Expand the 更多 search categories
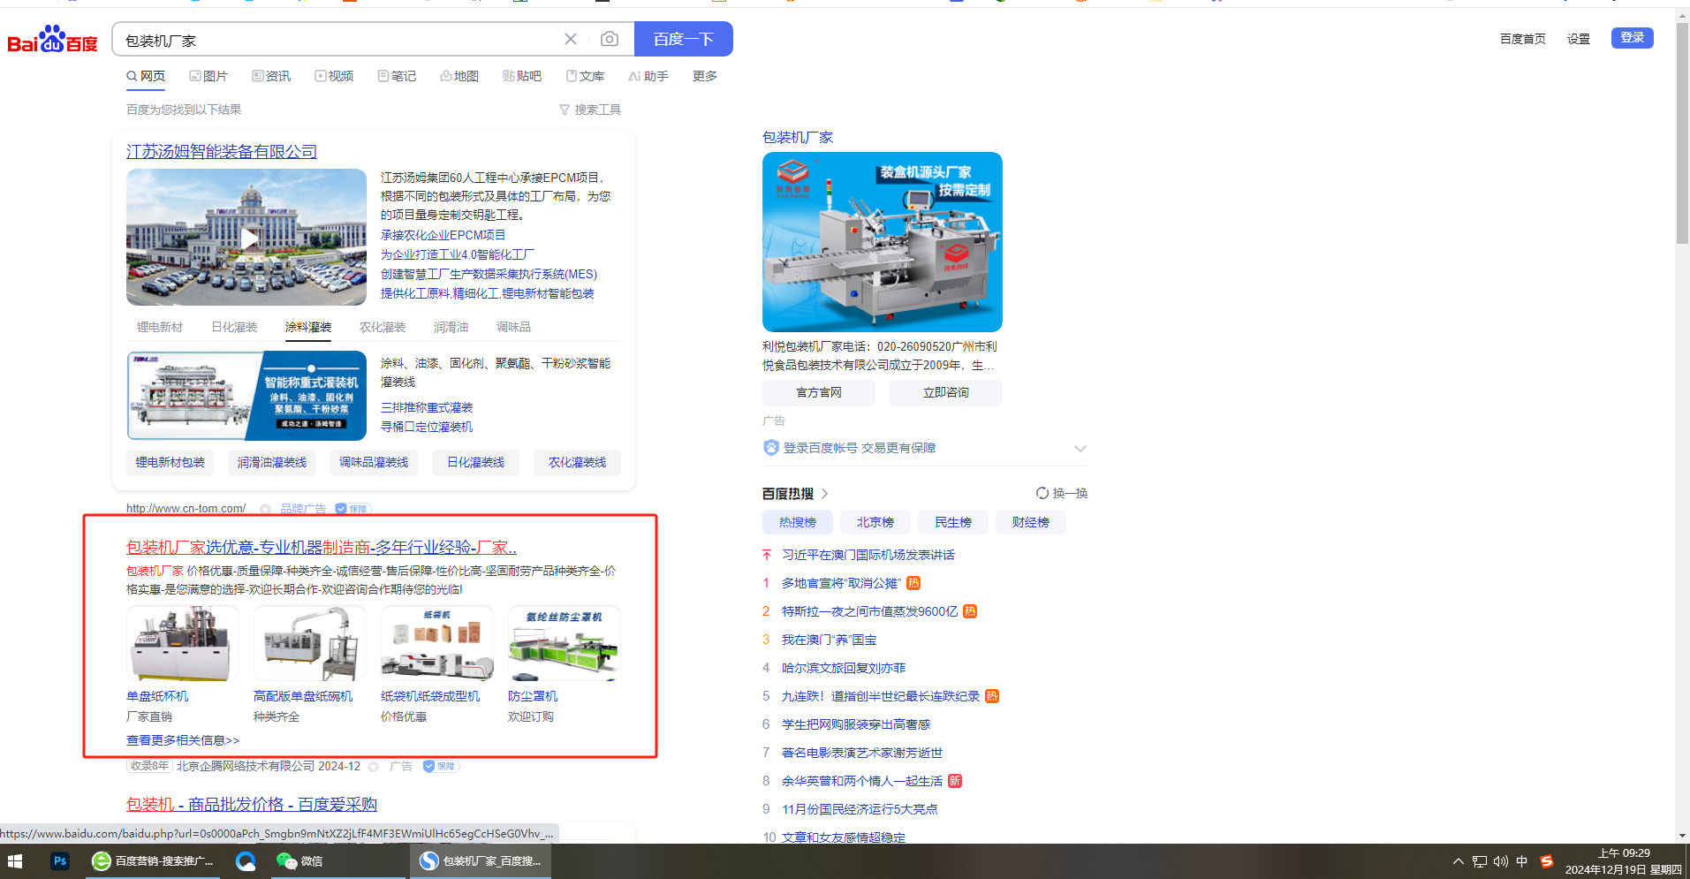 click(x=705, y=76)
